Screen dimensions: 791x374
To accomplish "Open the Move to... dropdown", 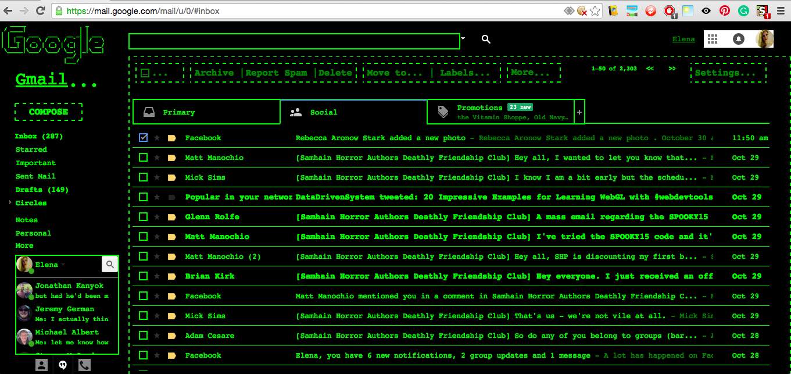I will tap(395, 73).
